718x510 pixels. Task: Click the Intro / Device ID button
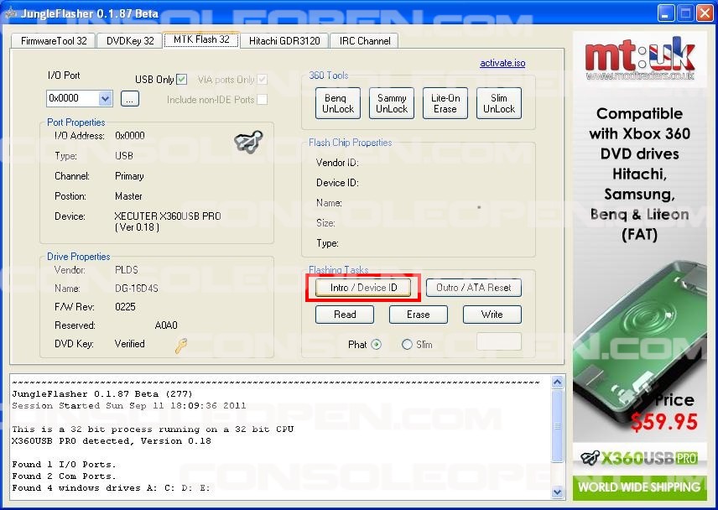point(363,288)
